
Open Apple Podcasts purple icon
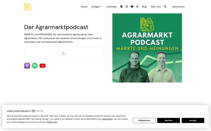(x=27, y=65)
